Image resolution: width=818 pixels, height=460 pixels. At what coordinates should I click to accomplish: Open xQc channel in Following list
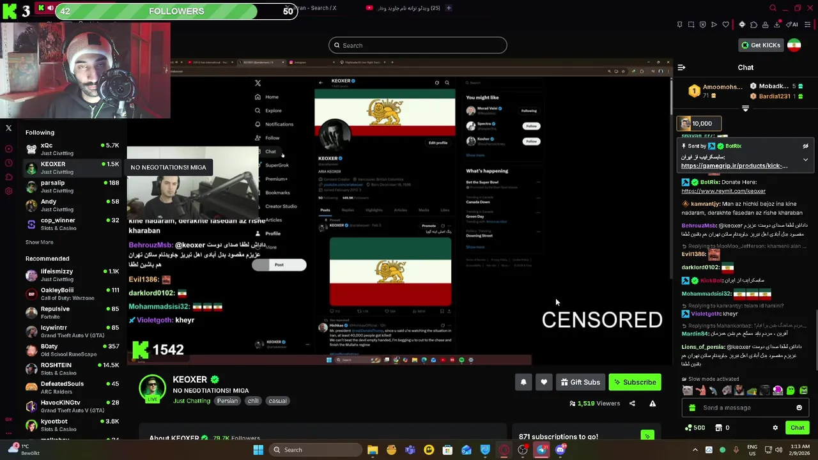(72, 149)
